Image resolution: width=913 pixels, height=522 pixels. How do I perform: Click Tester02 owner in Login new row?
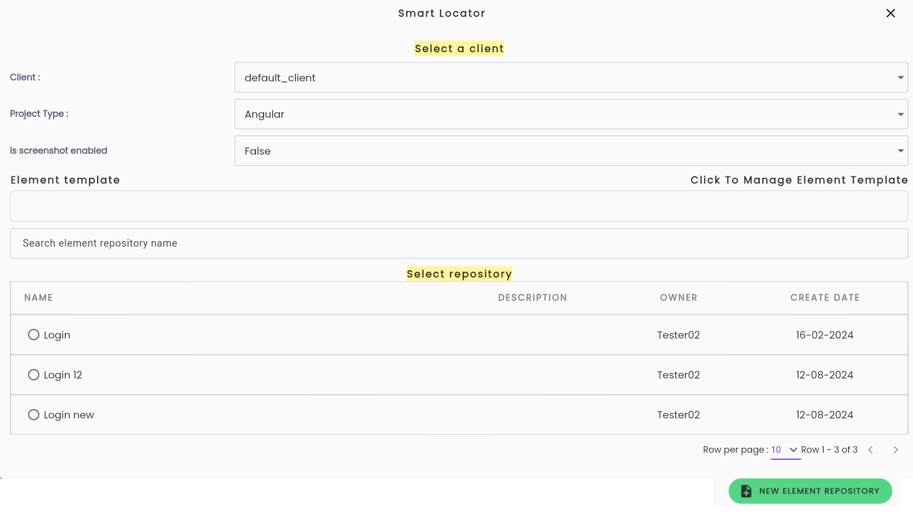(x=678, y=415)
